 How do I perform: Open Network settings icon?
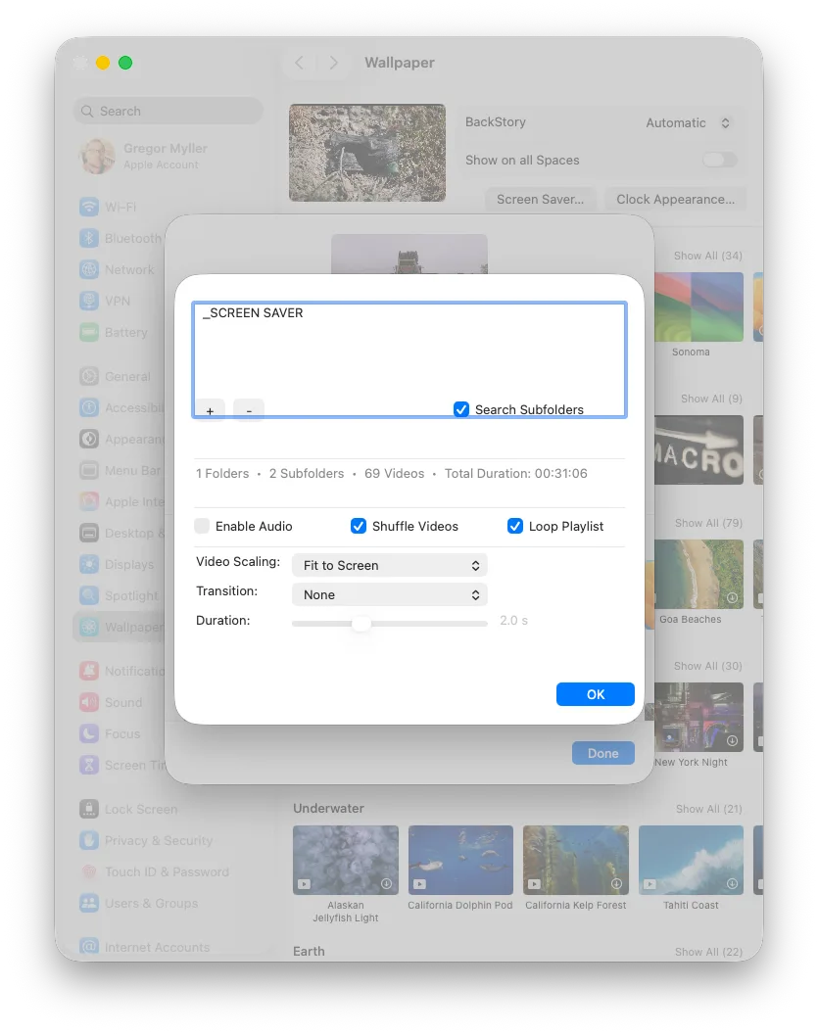89,269
